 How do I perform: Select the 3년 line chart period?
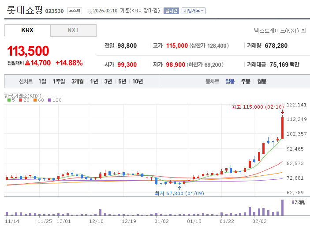point(108,81)
